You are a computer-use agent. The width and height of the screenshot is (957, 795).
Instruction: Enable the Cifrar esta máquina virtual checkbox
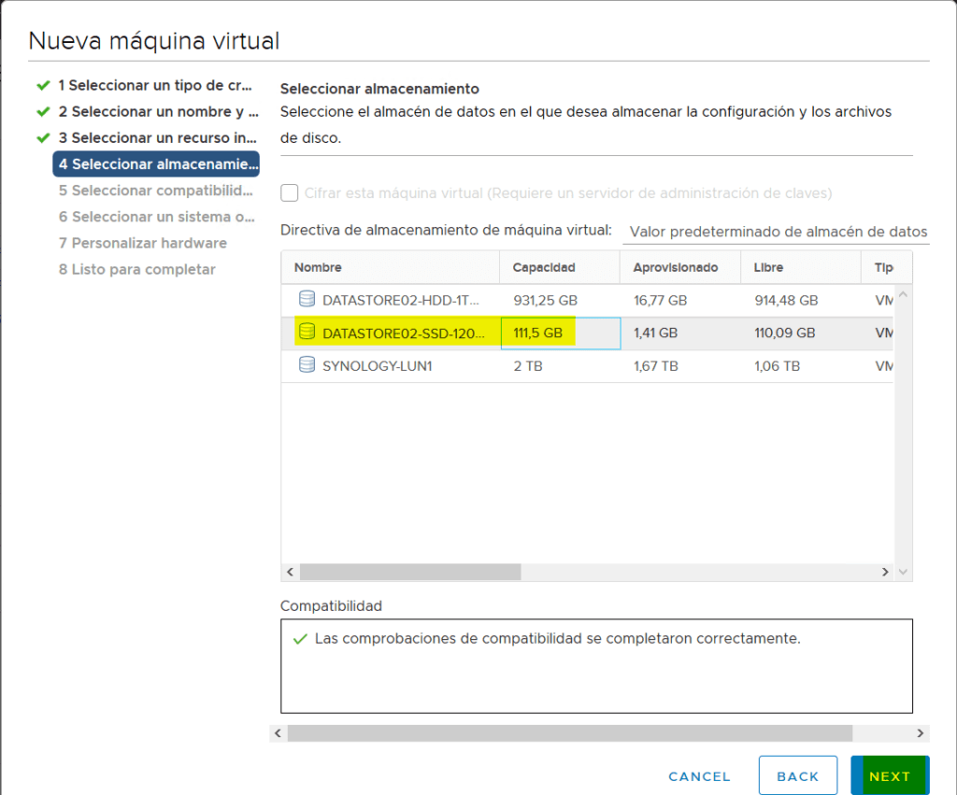(289, 192)
